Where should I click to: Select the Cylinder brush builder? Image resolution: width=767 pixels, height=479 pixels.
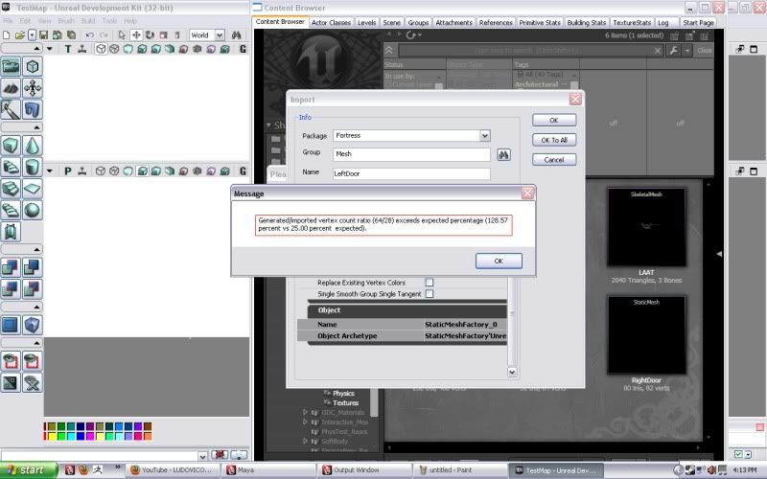(33, 167)
